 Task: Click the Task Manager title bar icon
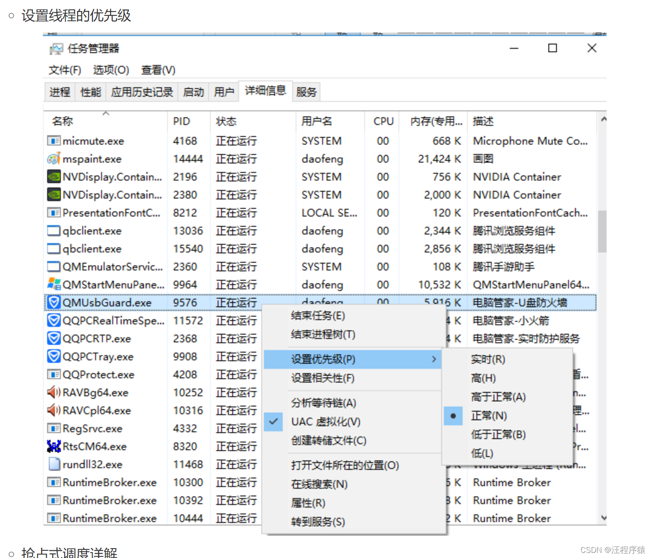click(56, 49)
